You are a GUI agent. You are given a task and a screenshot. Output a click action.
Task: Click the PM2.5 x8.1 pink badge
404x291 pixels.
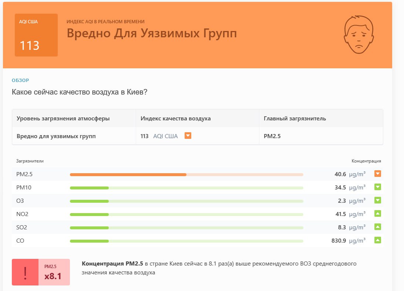click(x=54, y=272)
